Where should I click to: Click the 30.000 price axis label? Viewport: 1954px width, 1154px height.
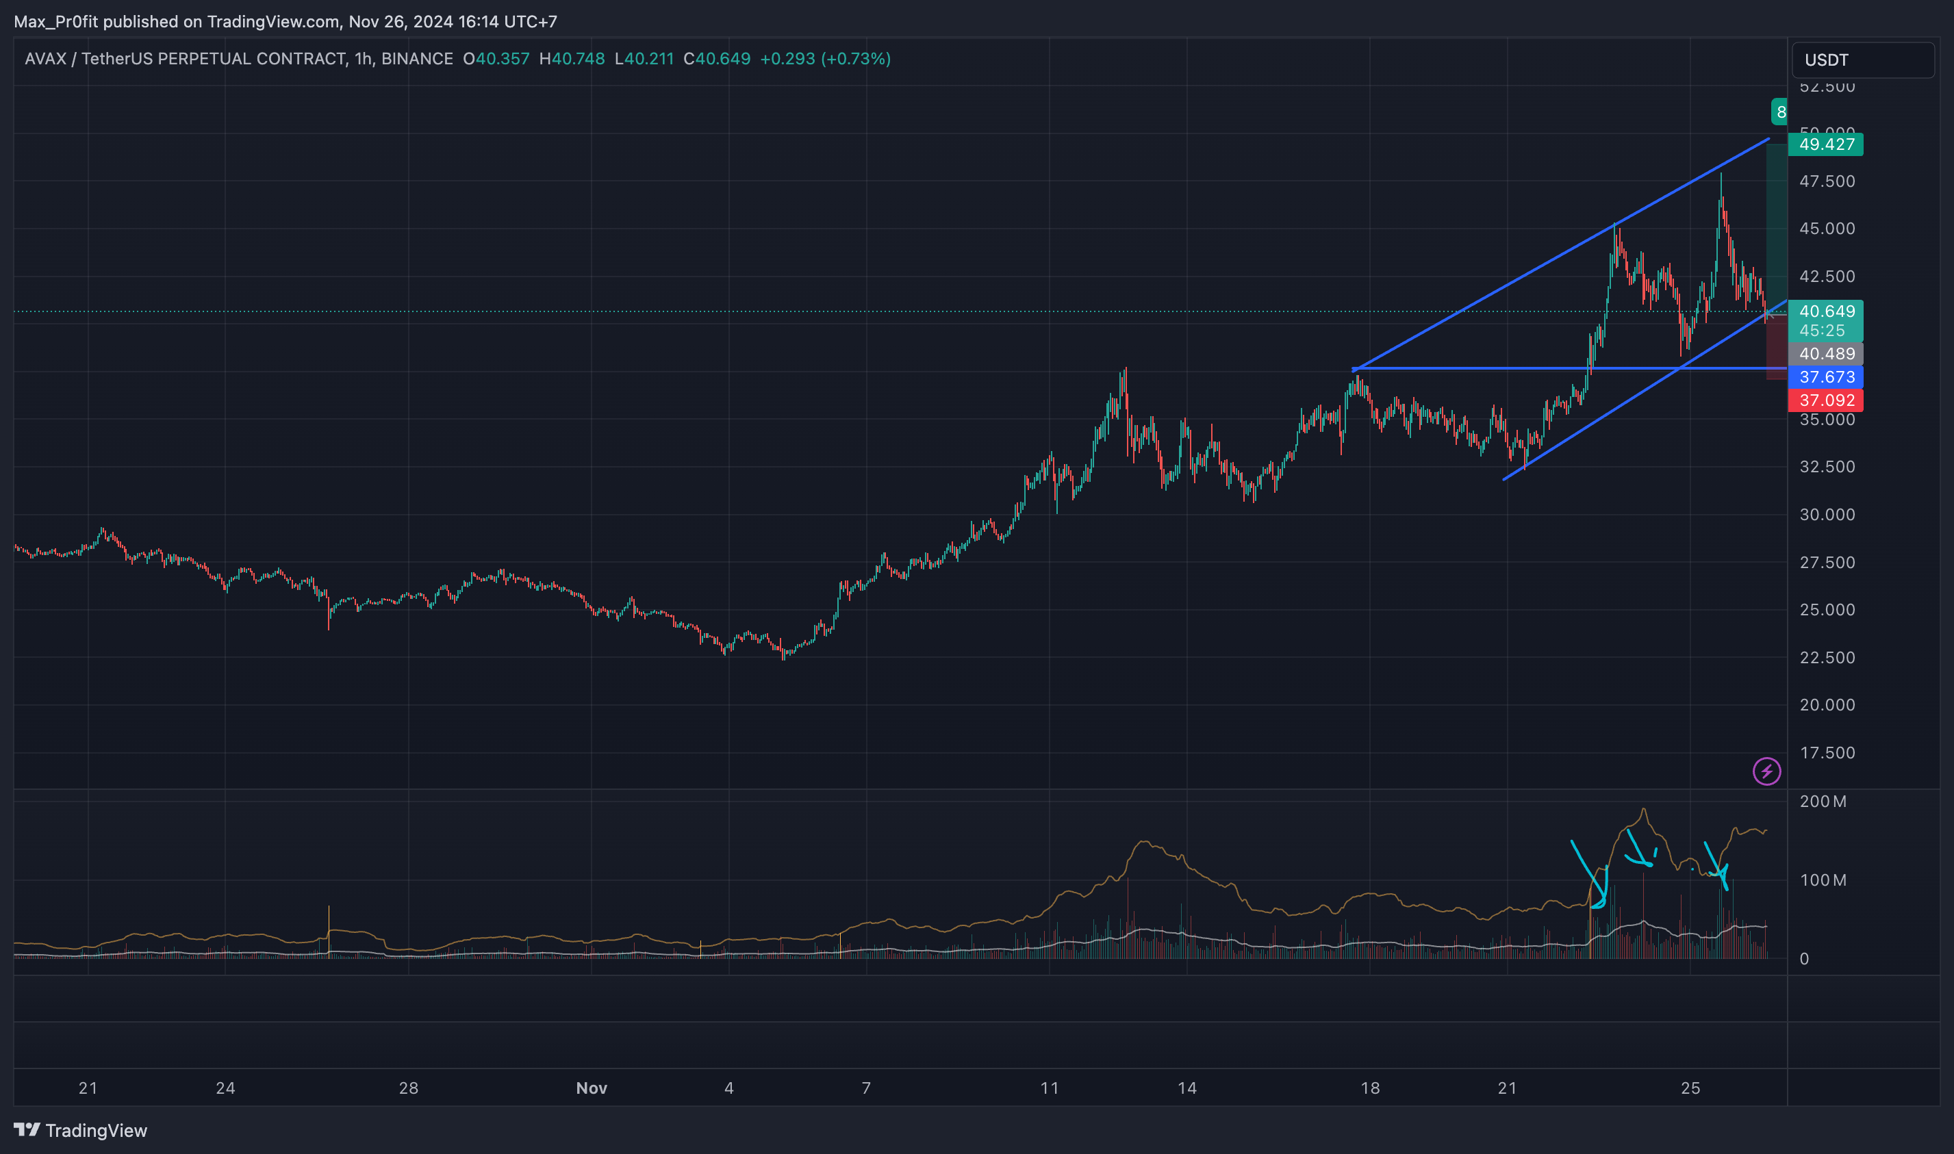click(1827, 515)
